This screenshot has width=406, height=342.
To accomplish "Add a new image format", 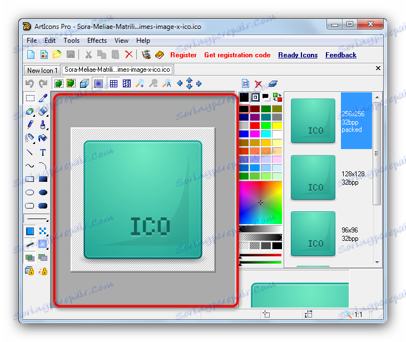I will pyautogui.click(x=245, y=83).
